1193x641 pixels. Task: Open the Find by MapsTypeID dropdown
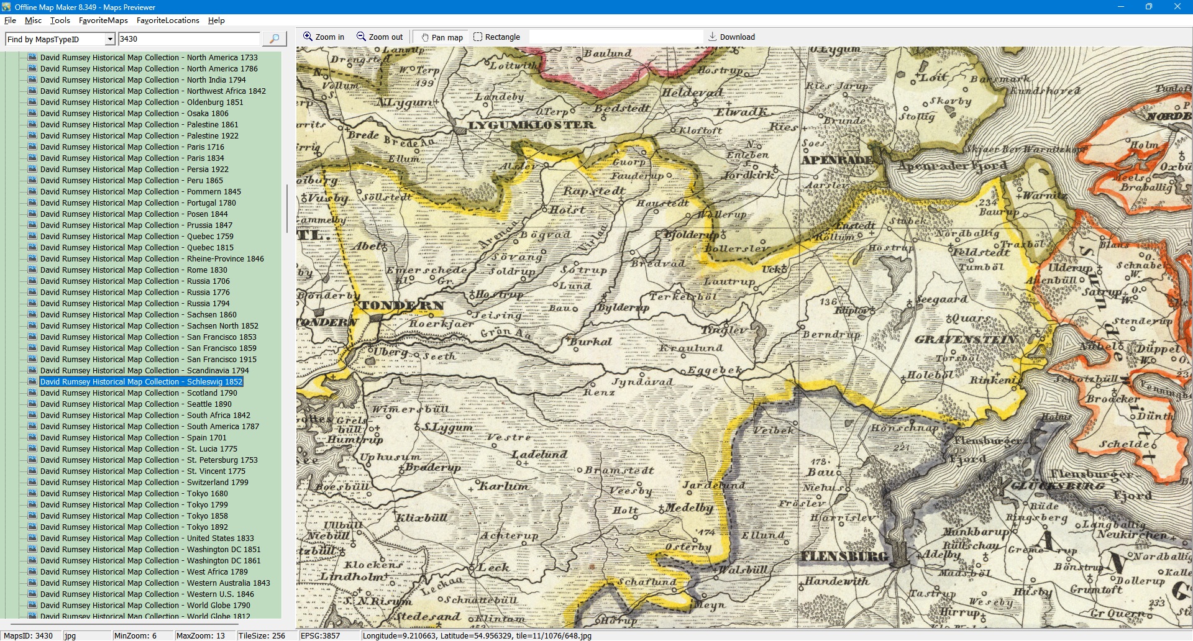[110, 39]
